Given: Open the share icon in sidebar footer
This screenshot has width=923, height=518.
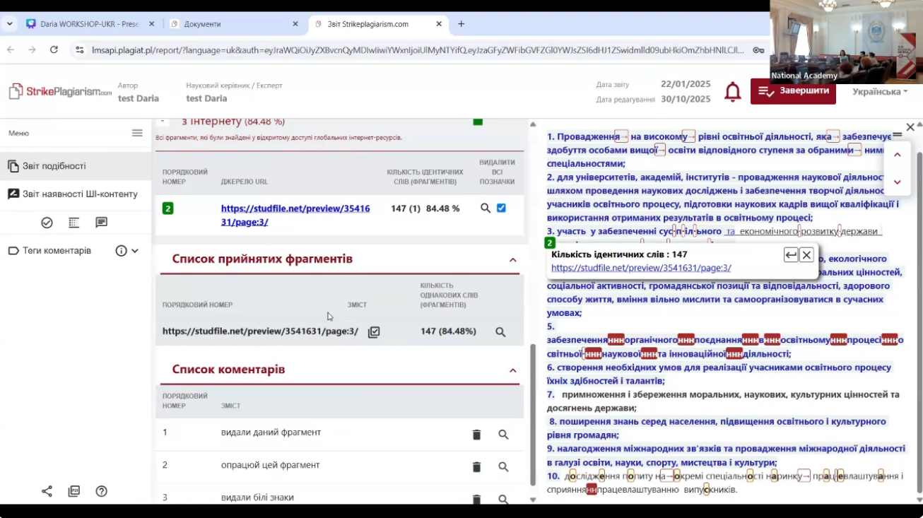Looking at the screenshot, I should (x=47, y=491).
